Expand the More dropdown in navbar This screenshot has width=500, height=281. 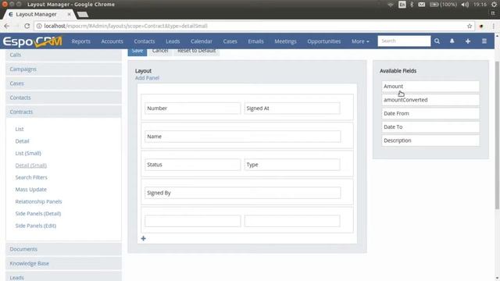pos(360,41)
